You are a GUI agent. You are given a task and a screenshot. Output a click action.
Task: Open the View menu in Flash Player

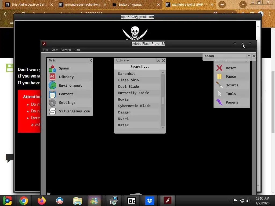(55, 50)
